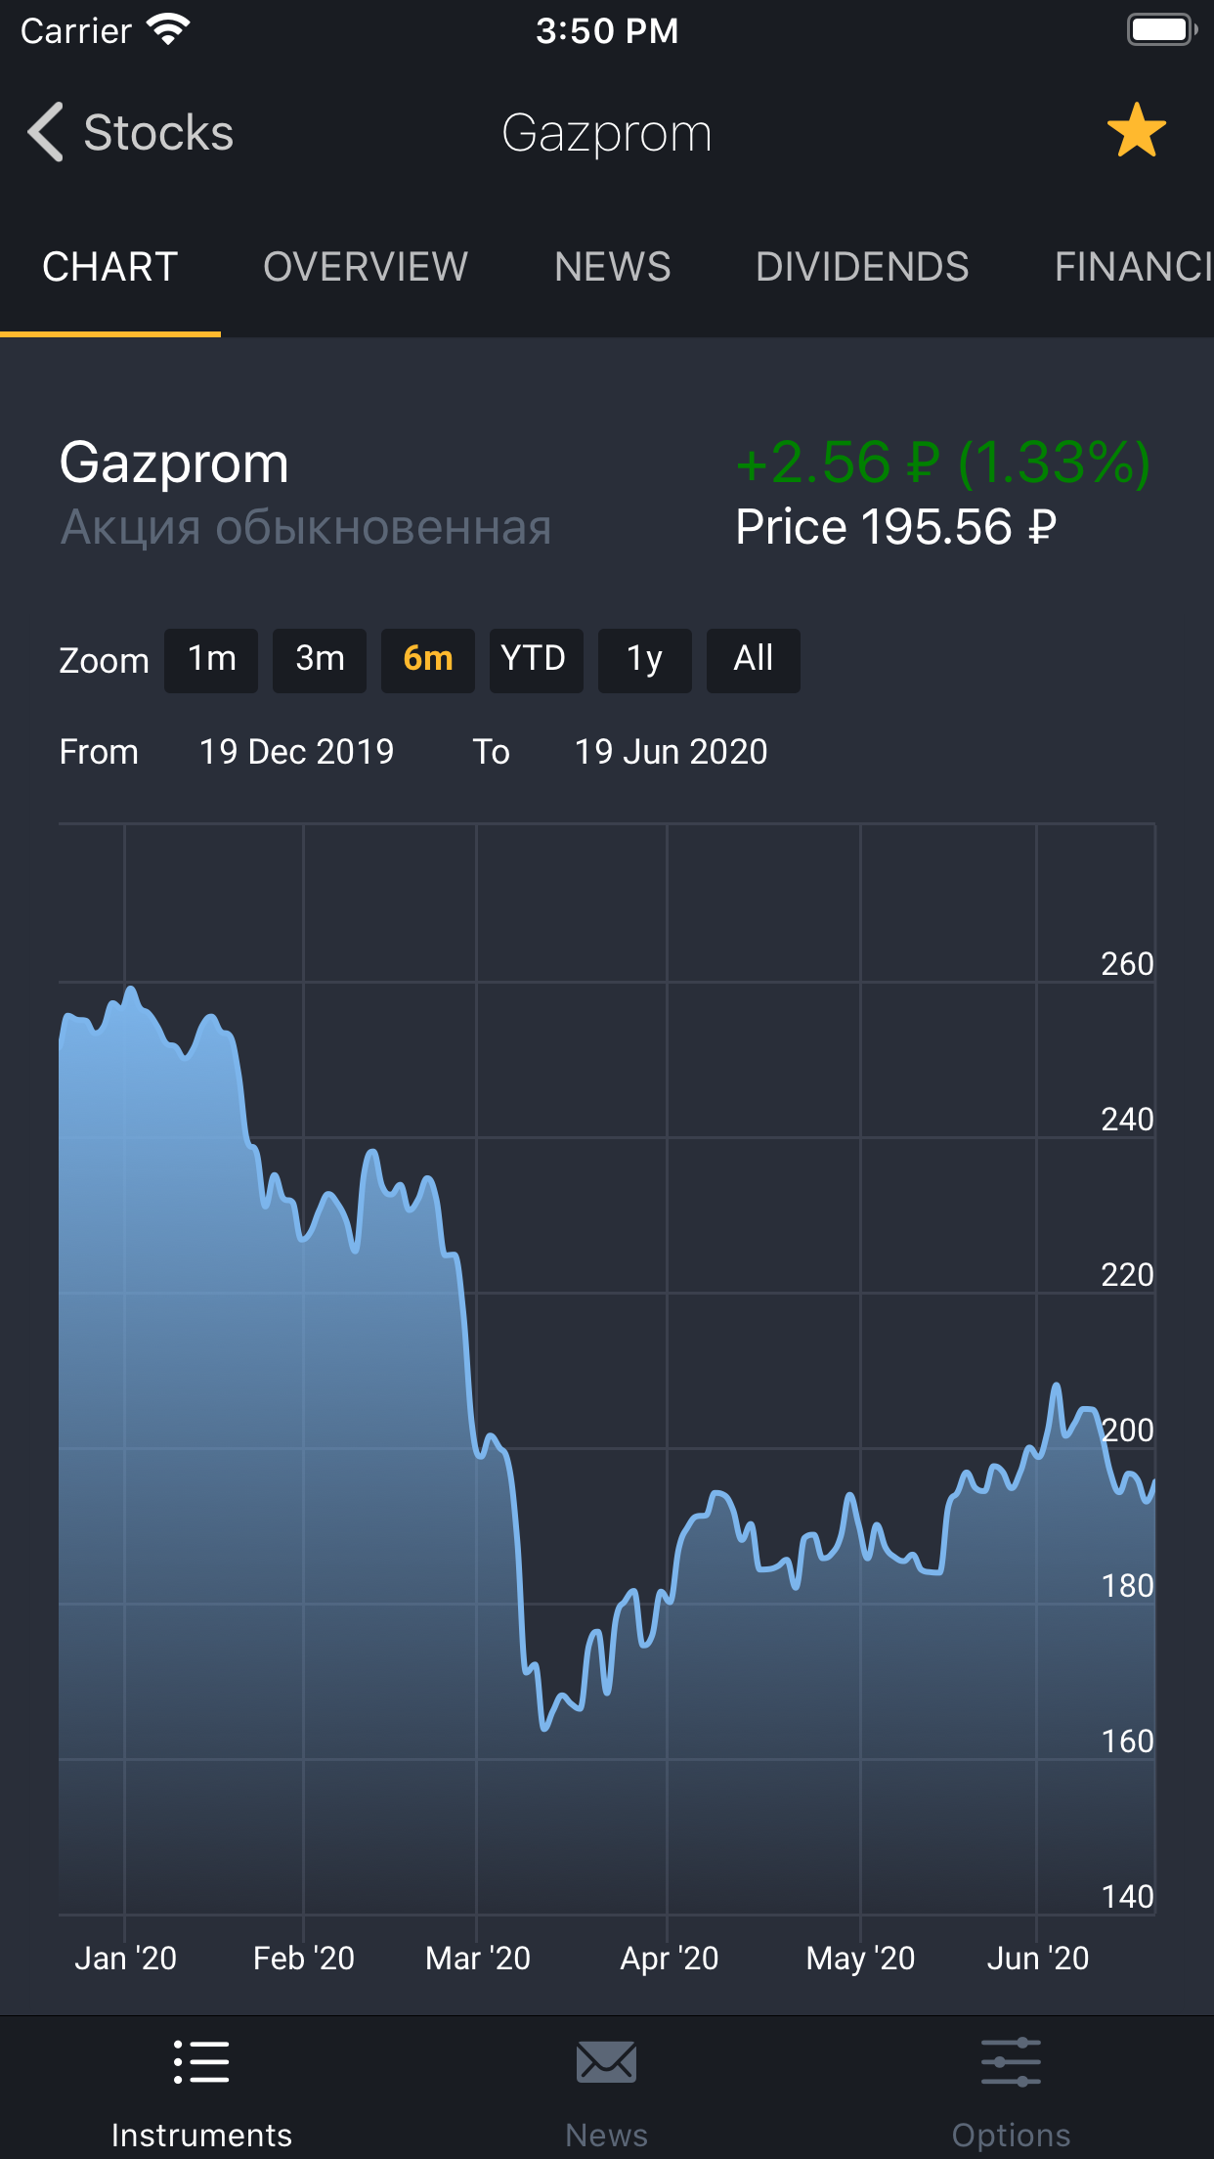Tap the back chevron icon

pyautogui.click(x=45, y=132)
